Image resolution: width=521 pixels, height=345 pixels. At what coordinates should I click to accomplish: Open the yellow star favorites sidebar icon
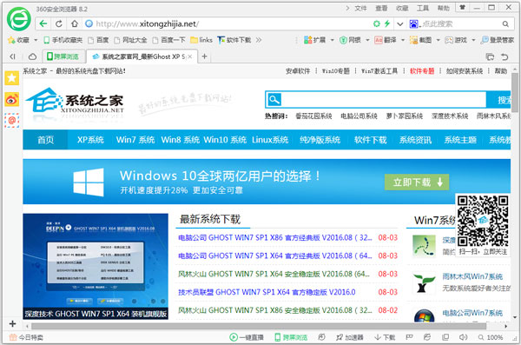11,78
